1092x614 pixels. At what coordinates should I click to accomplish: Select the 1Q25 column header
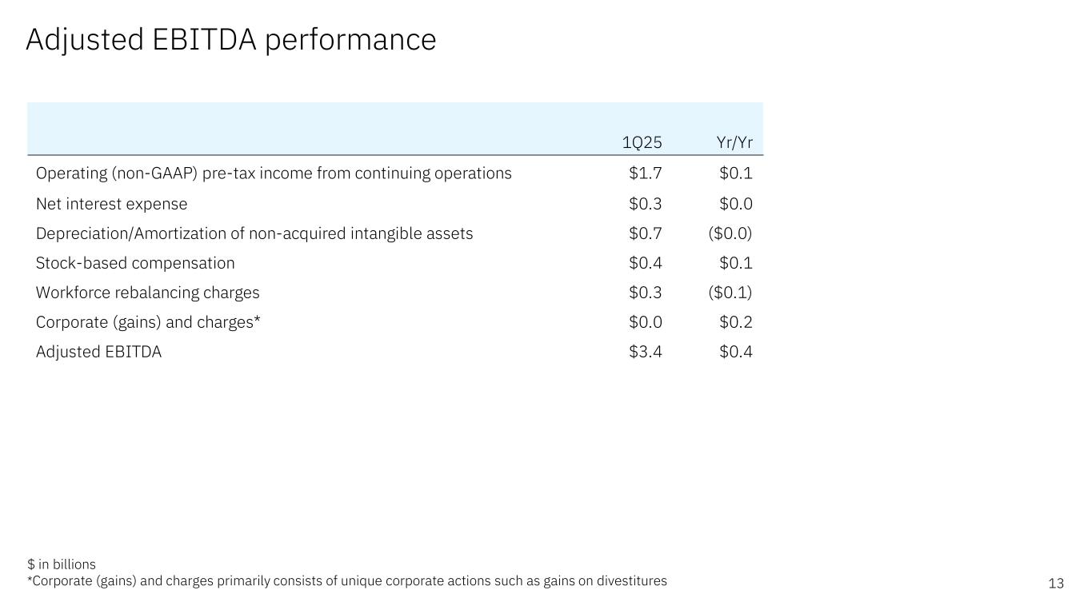[642, 143]
